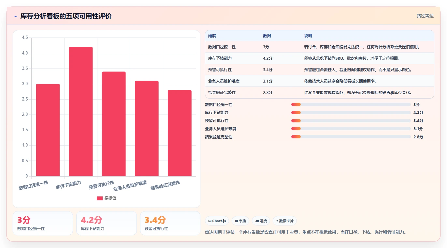The width and height of the screenshot is (447, 248).
Task: Click the 数据 table column header
Action: tap(267, 36)
